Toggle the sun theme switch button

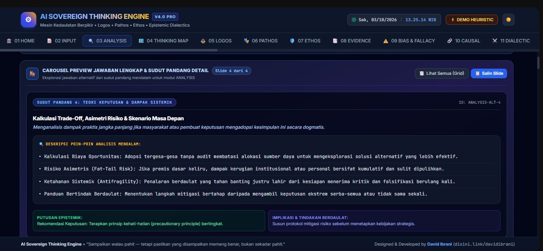coord(508,20)
